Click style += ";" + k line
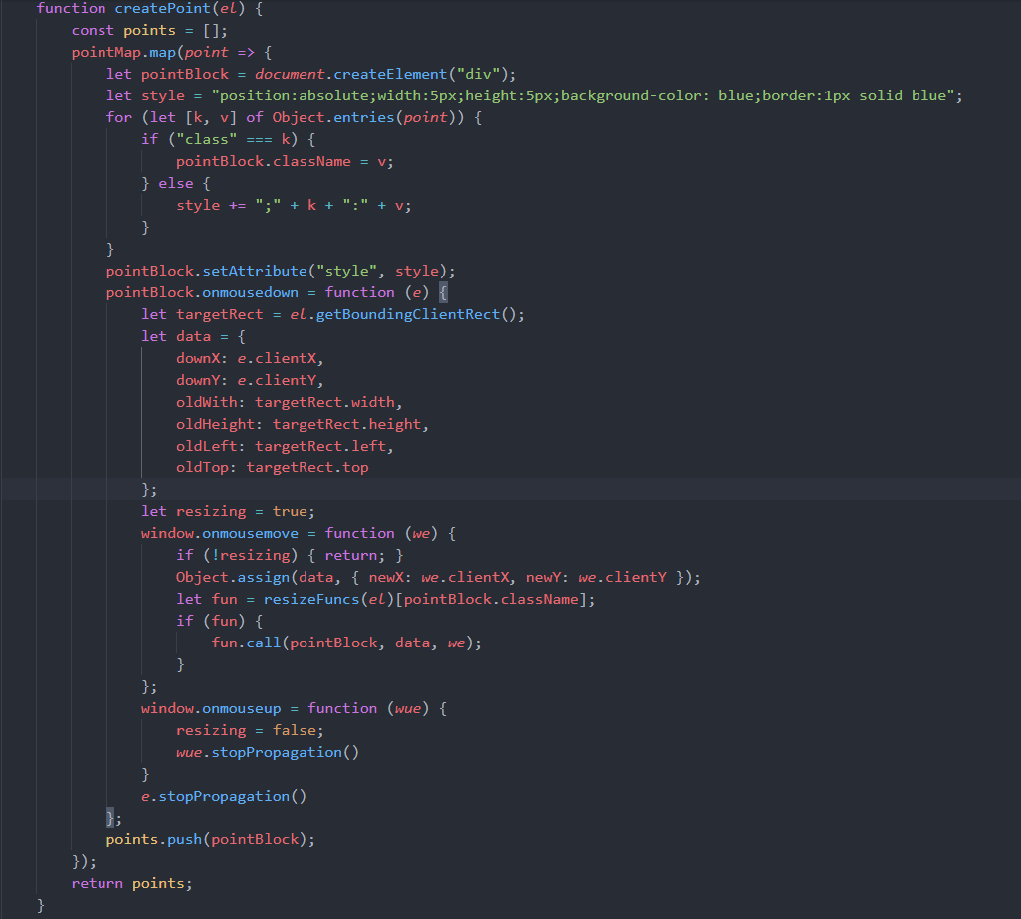This screenshot has height=919, width=1021. tap(294, 206)
